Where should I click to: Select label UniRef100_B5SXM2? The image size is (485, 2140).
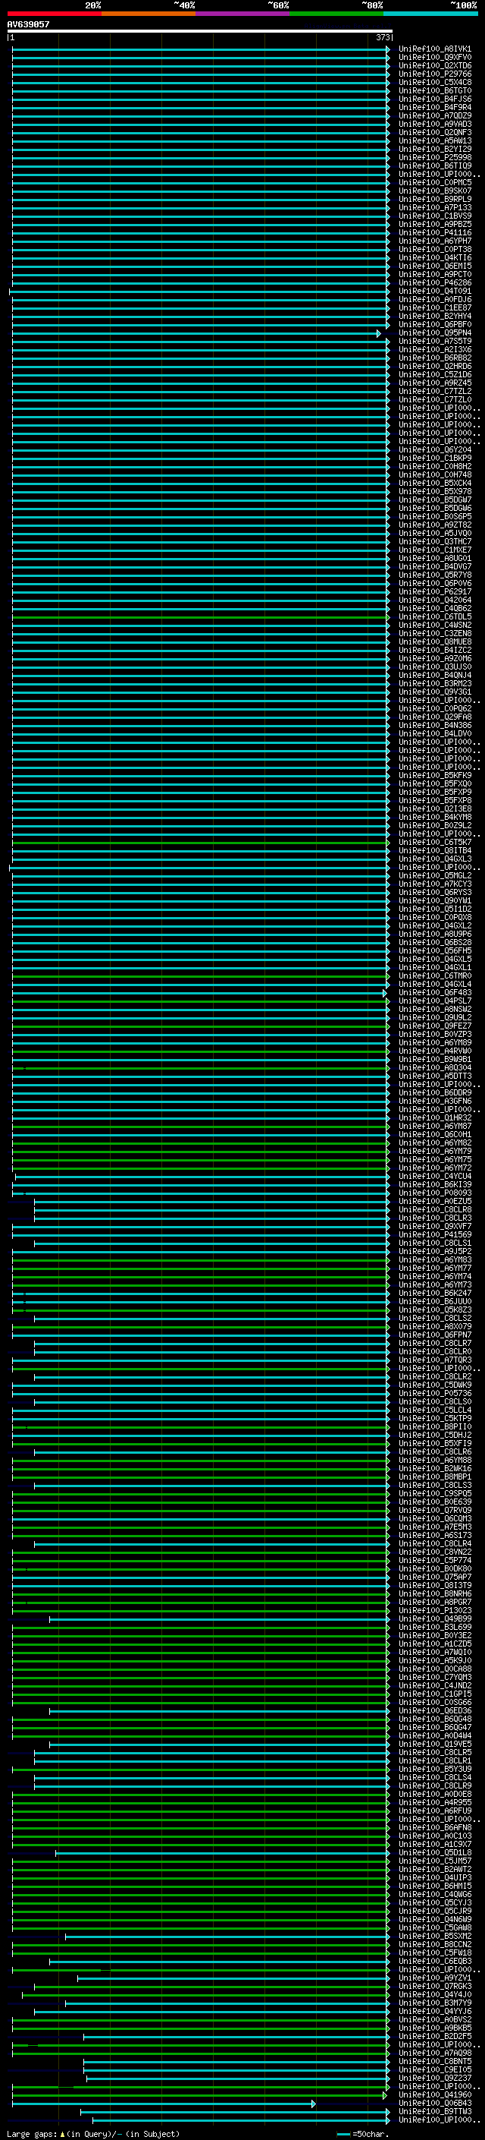(434, 1937)
